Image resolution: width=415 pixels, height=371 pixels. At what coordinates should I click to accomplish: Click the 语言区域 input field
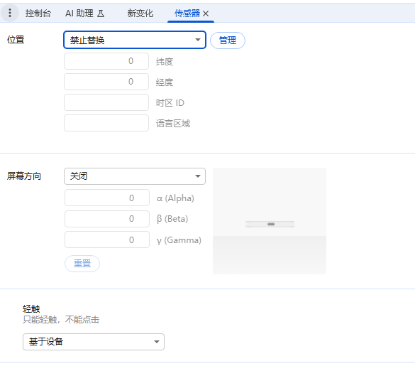pyautogui.click(x=106, y=123)
